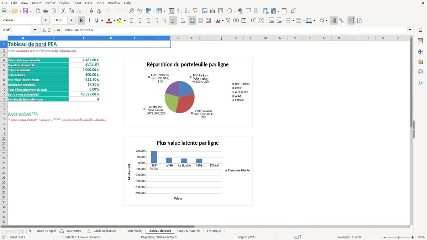This screenshot has height=240, width=427.
Task: Click zoom in plus button
Action: point(412,237)
